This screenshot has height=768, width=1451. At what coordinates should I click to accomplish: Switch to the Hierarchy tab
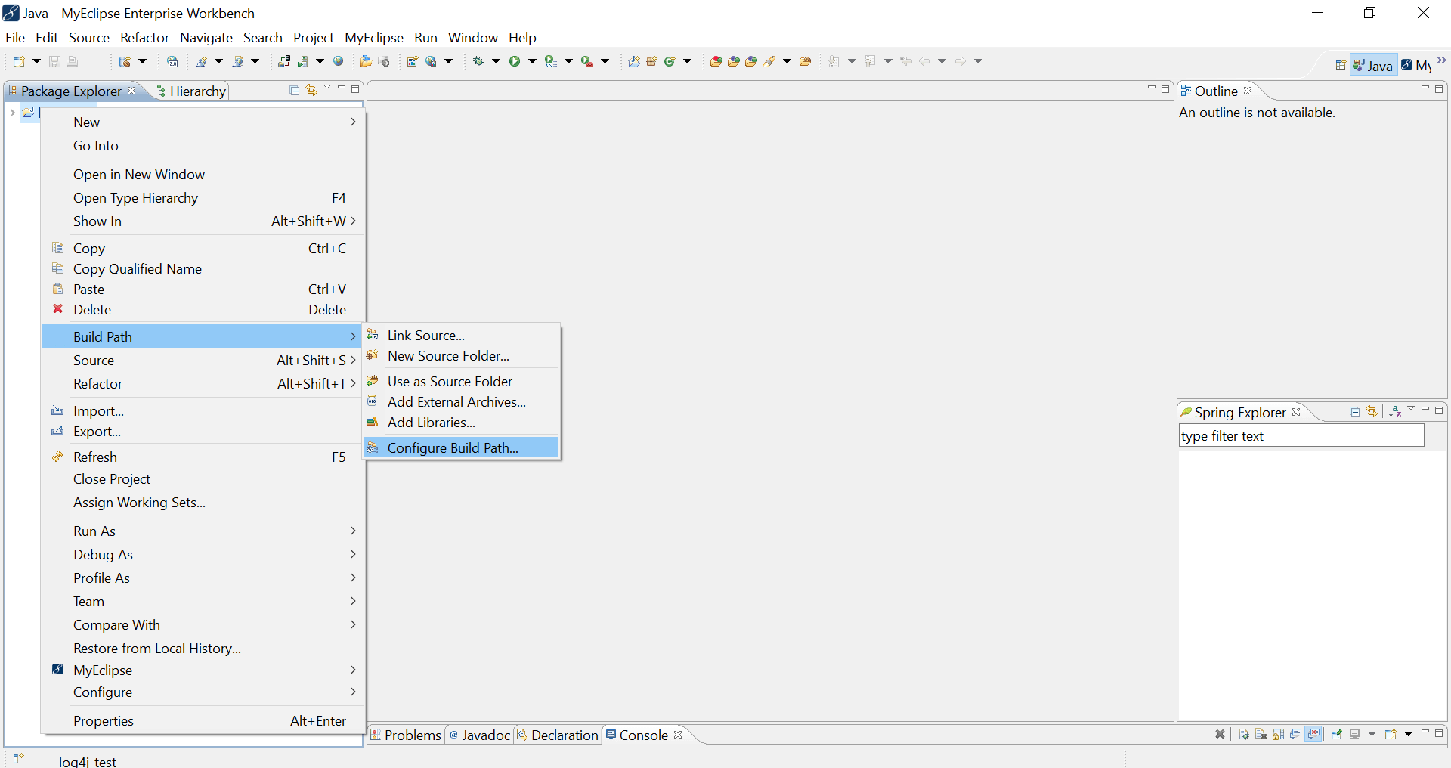click(x=191, y=91)
